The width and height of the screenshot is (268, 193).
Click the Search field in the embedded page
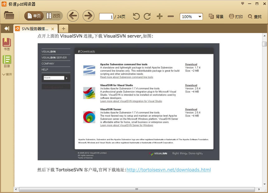54,78
